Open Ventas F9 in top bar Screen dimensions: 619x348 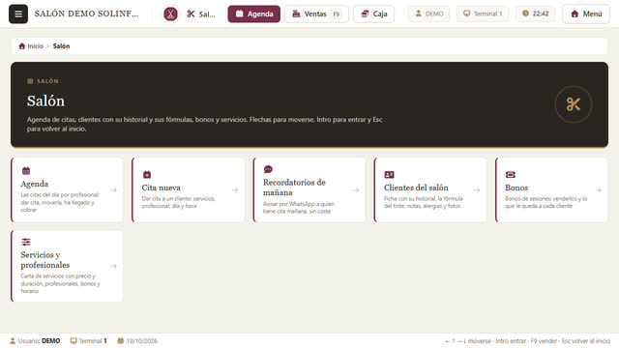(316, 14)
